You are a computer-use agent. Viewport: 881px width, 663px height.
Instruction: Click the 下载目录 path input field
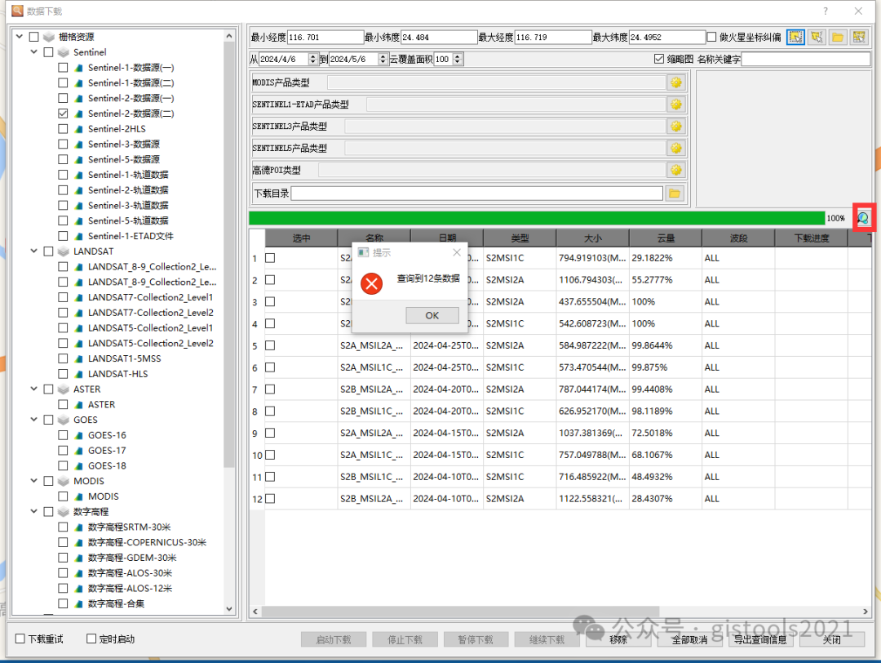477,194
